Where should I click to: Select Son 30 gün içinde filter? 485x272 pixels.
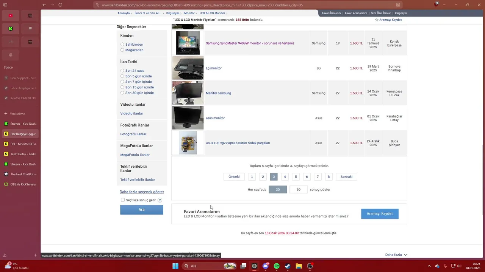pos(122,93)
